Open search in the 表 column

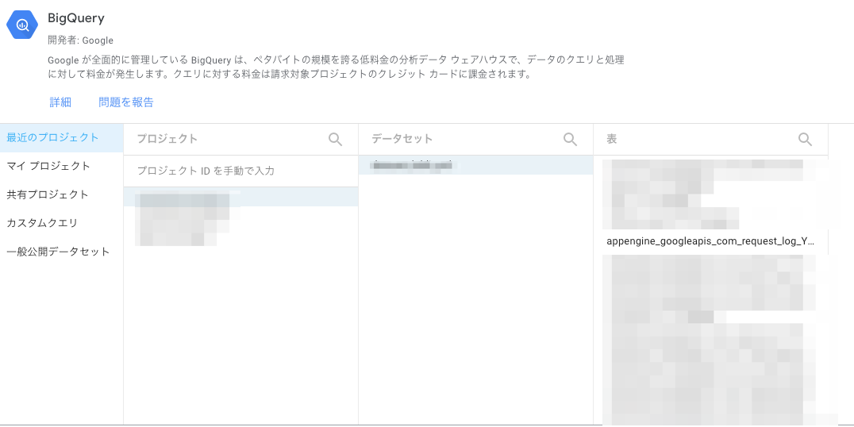point(805,140)
